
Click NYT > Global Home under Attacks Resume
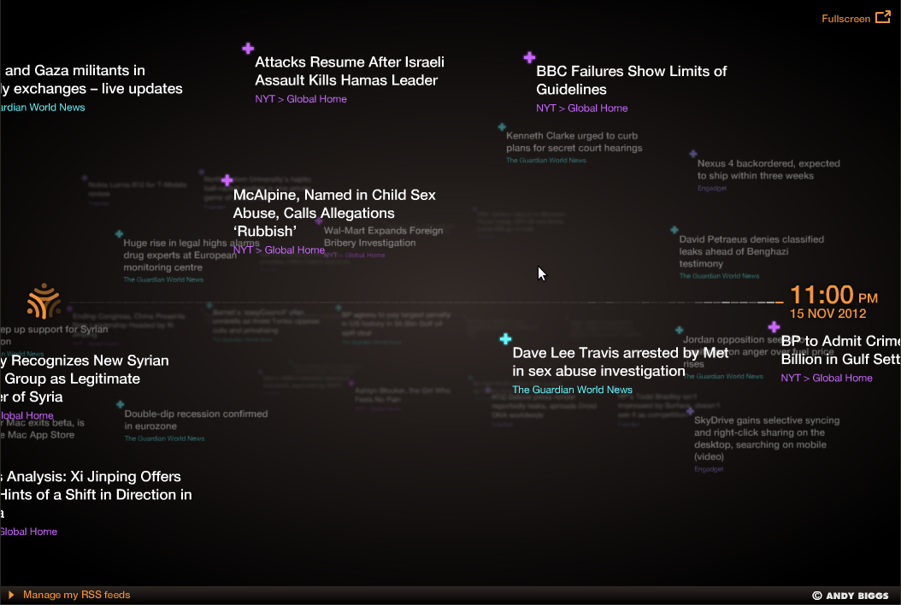(x=301, y=99)
